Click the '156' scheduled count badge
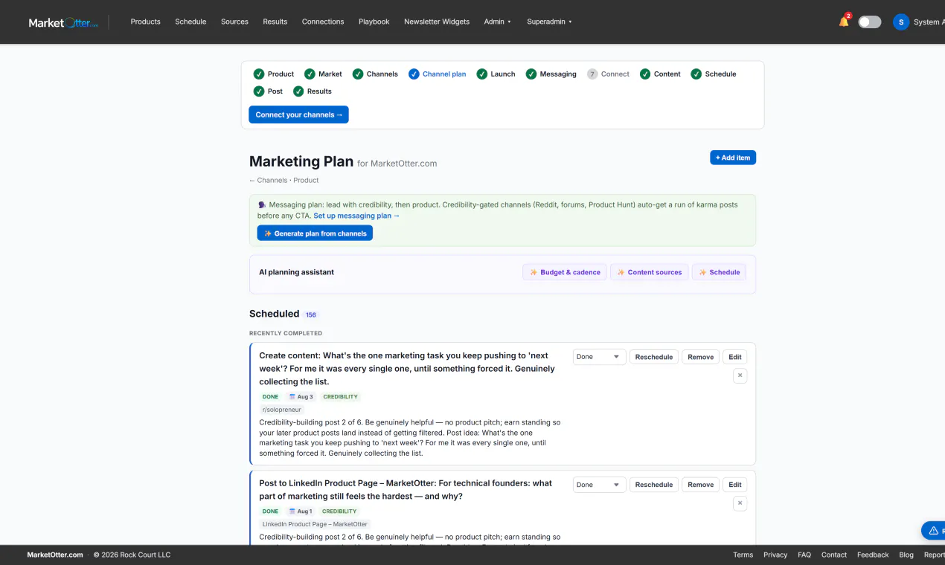Screen dimensions: 945x565 click(x=311, y=314)
